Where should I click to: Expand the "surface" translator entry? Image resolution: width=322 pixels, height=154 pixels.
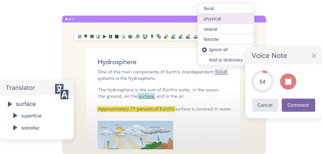[11, 104]
